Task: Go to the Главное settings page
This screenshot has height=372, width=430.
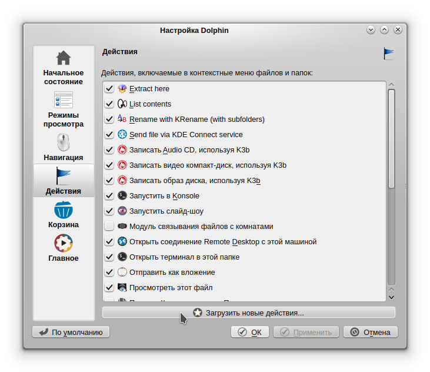Action: coord(64,248)
